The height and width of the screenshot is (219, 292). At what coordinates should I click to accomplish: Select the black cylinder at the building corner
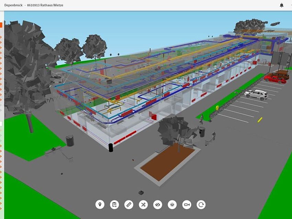pyautogui.click(x=111, y=147)
